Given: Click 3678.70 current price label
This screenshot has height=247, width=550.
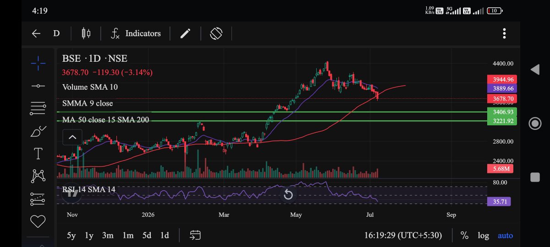Looking at the screenshot, I should (502, 98).
